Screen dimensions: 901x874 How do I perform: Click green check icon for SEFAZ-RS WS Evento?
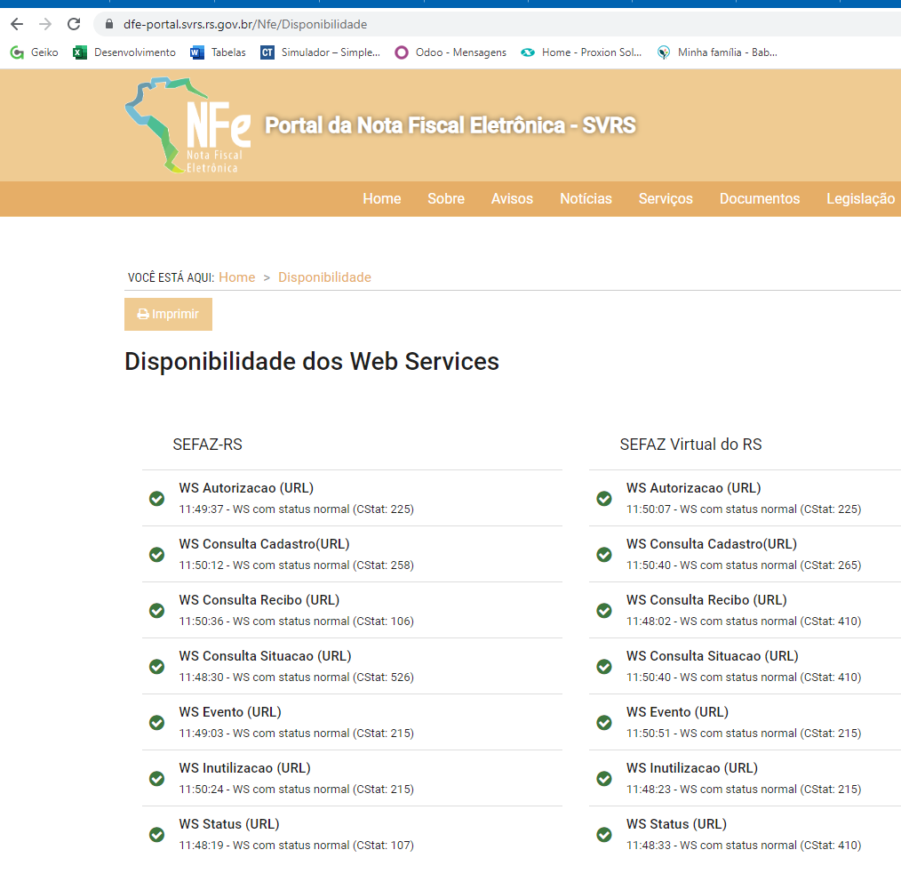click(x=157, y=723)
